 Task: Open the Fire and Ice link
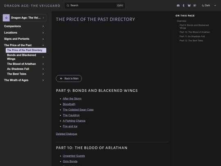(x=70, y=126)
